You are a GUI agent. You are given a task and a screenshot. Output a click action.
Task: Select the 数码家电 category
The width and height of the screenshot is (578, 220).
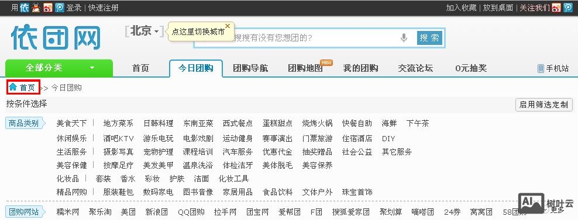point(158,191)
